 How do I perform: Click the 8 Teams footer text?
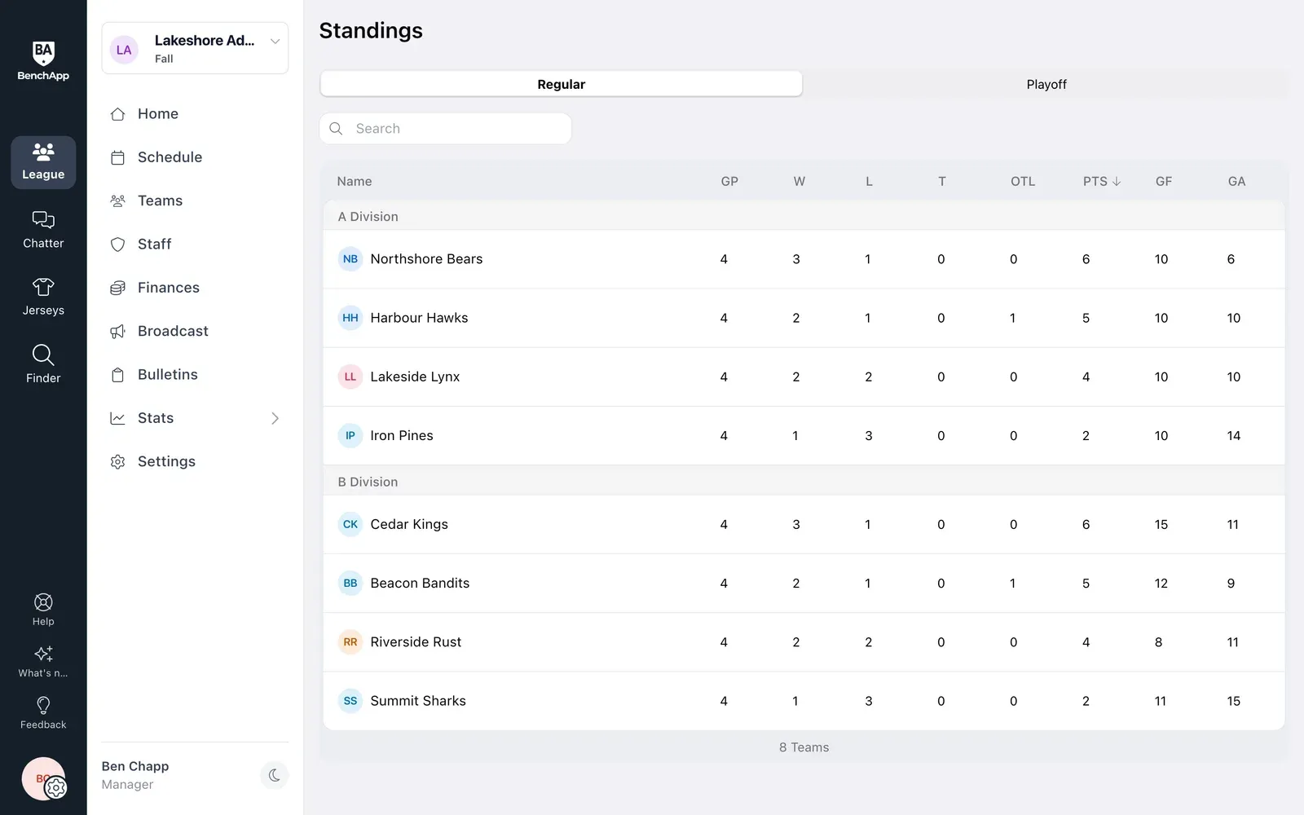[x=804, y=747]
